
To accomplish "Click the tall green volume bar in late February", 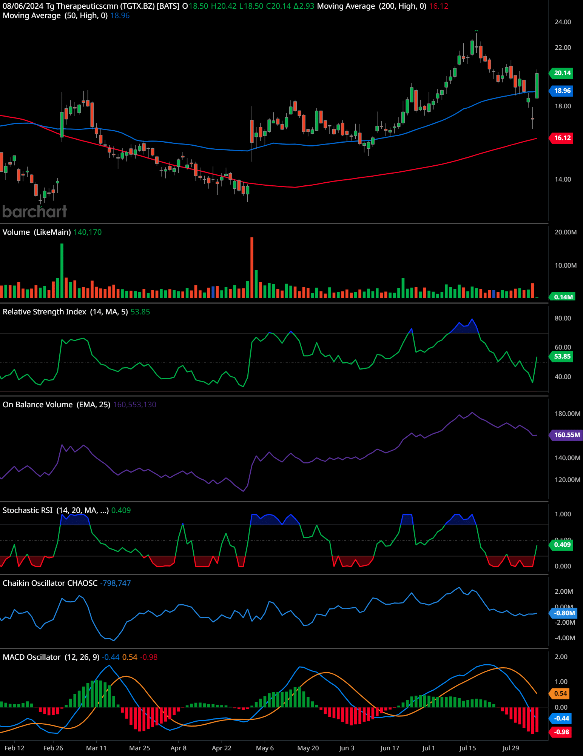I will (x=62, y=271).
